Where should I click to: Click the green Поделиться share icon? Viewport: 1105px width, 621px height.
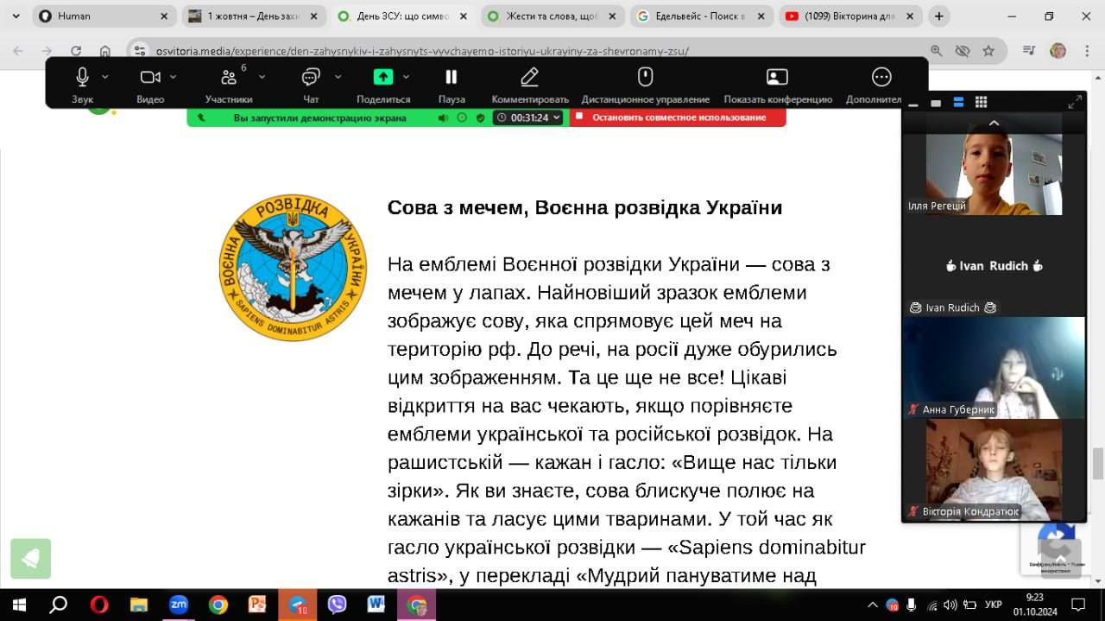pyautogui.click(x=383, y=78)
